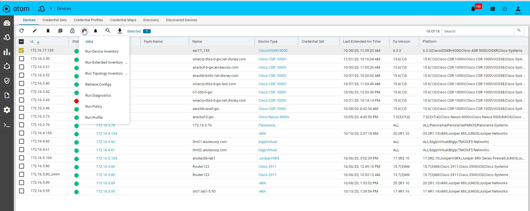
Task: Select Run Topology Inventory from Jobs menu
Action: [x=104, y=74]
